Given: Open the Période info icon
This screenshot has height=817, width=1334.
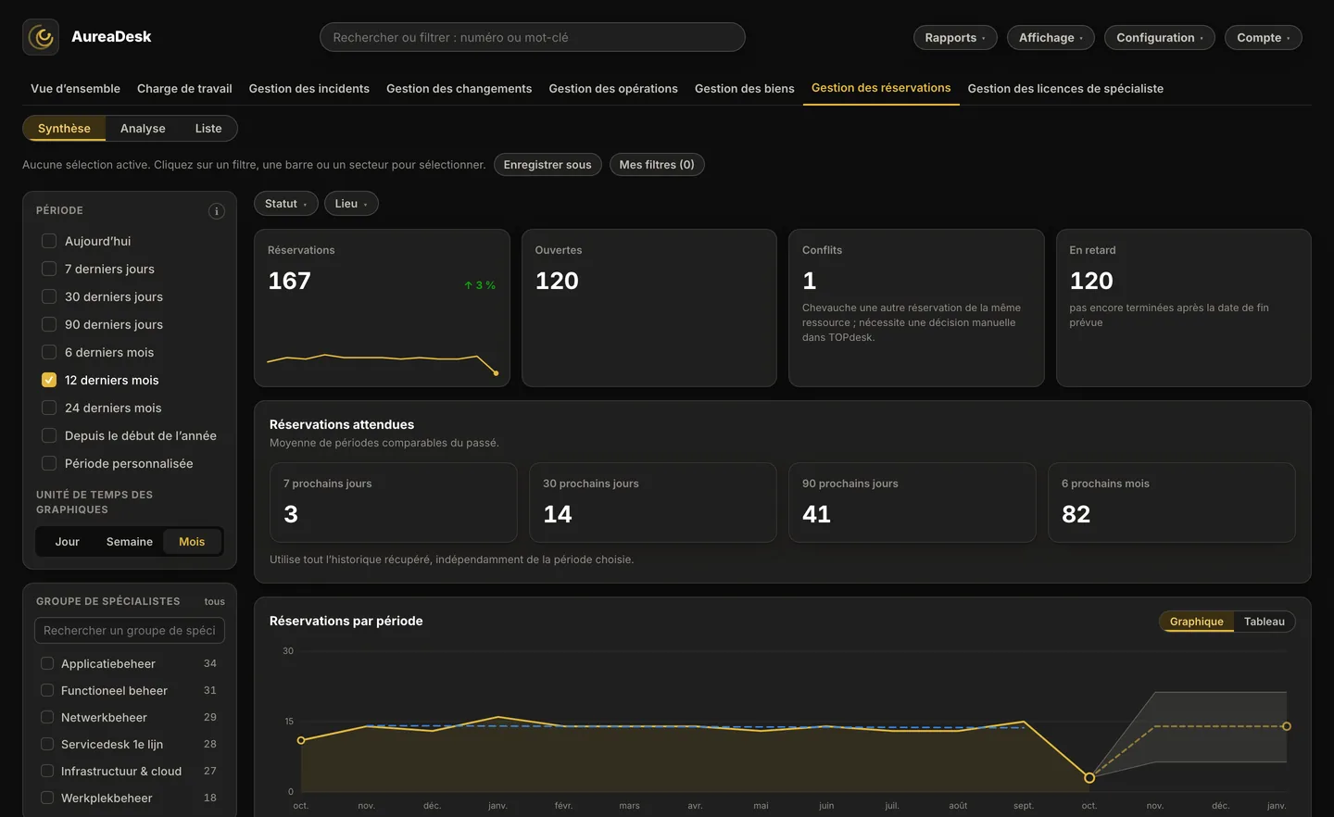Looking at the screenshot, I should (x=217, y=211).
